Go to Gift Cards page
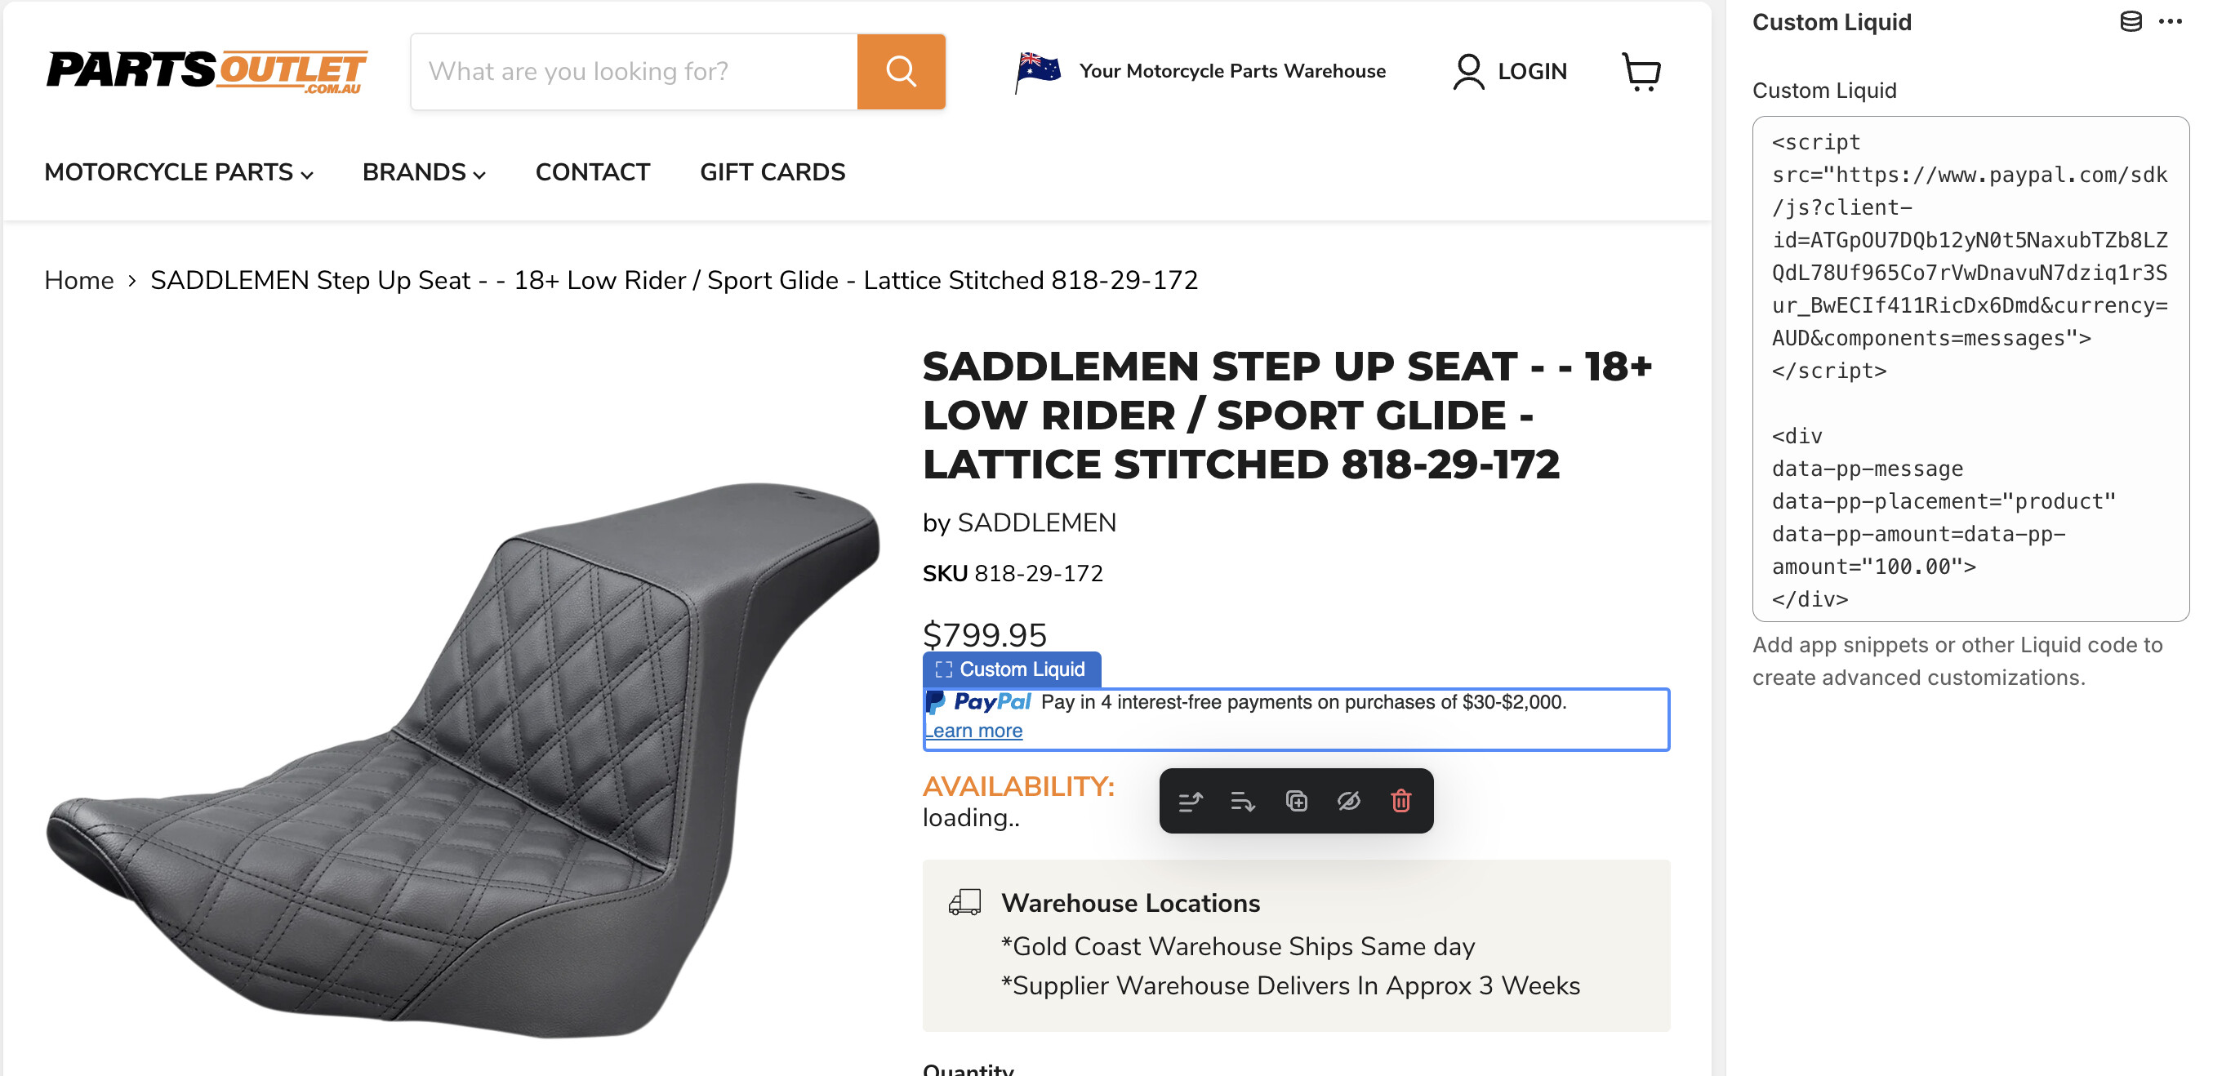Screen dimensions: 2213x1076 click(x=773, y=172)
